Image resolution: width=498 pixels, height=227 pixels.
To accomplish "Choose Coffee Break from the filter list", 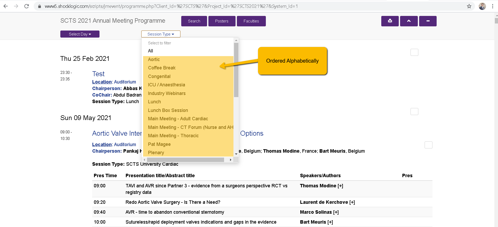I will tap(162, 68).
